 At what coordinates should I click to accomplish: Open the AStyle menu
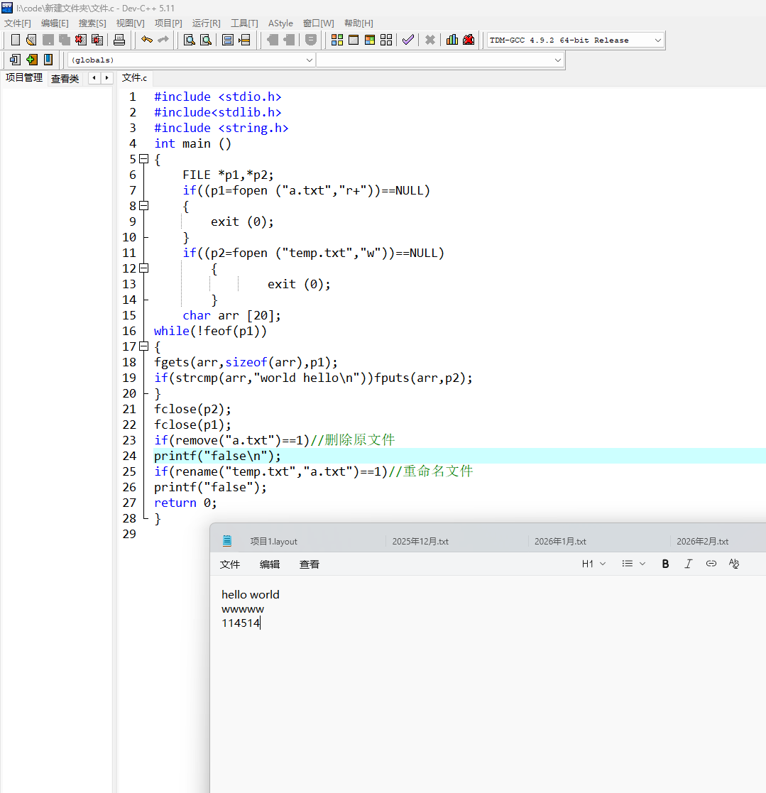coord(280,23)
